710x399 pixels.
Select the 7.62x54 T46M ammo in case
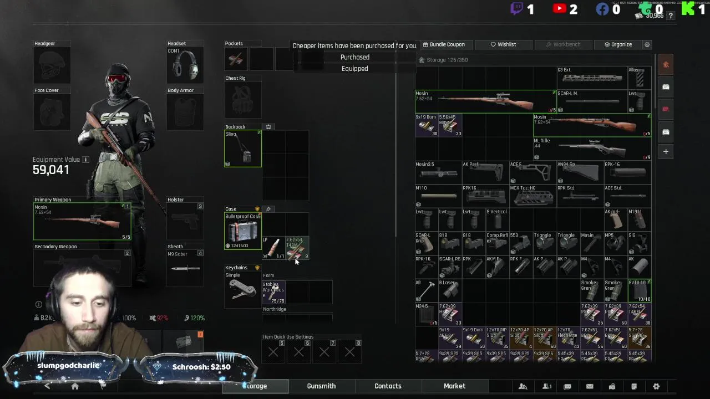297,248
